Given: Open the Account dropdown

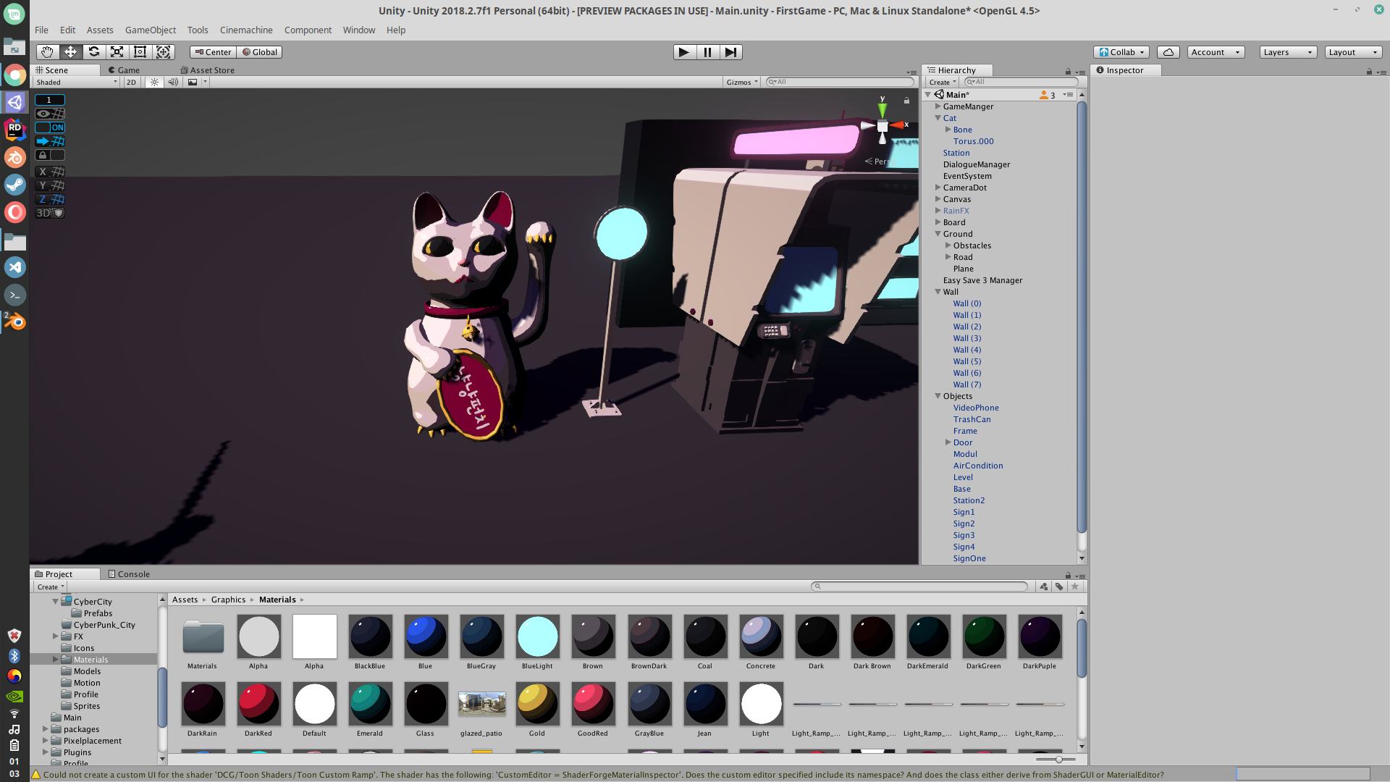Looking at the screenshot, I should (x=1216, y=52).
